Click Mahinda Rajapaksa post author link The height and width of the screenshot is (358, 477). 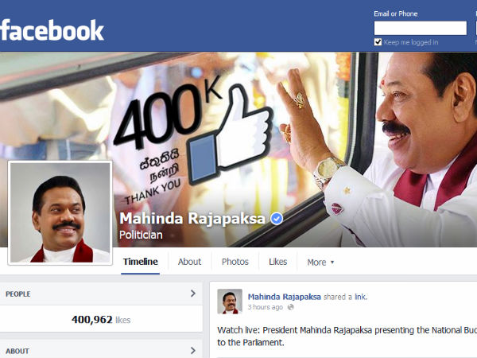284,297
